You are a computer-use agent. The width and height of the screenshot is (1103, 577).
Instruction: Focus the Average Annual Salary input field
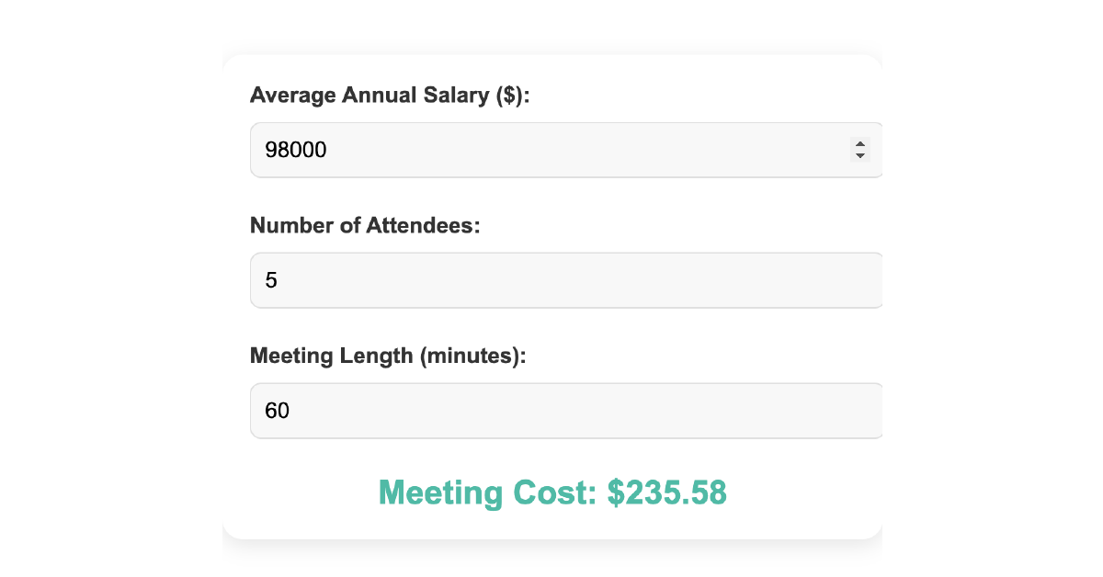tap(551, 150)
